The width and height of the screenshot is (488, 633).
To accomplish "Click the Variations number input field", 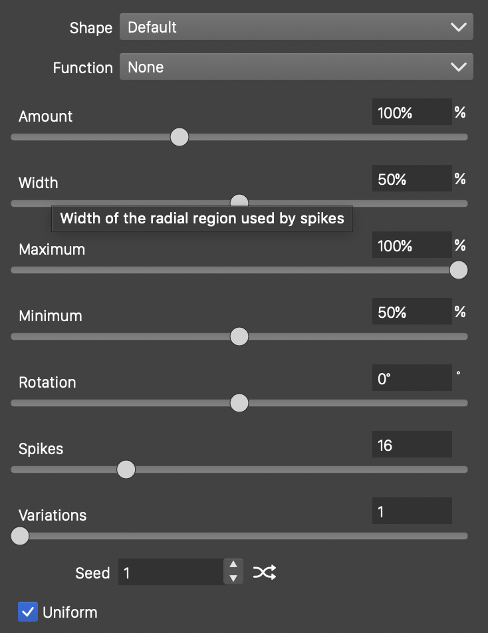I will coord(412,511).
